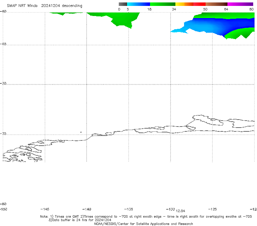Click the longitude label '-140'
This screenshot has width=257, height=226.
(87, 209)
